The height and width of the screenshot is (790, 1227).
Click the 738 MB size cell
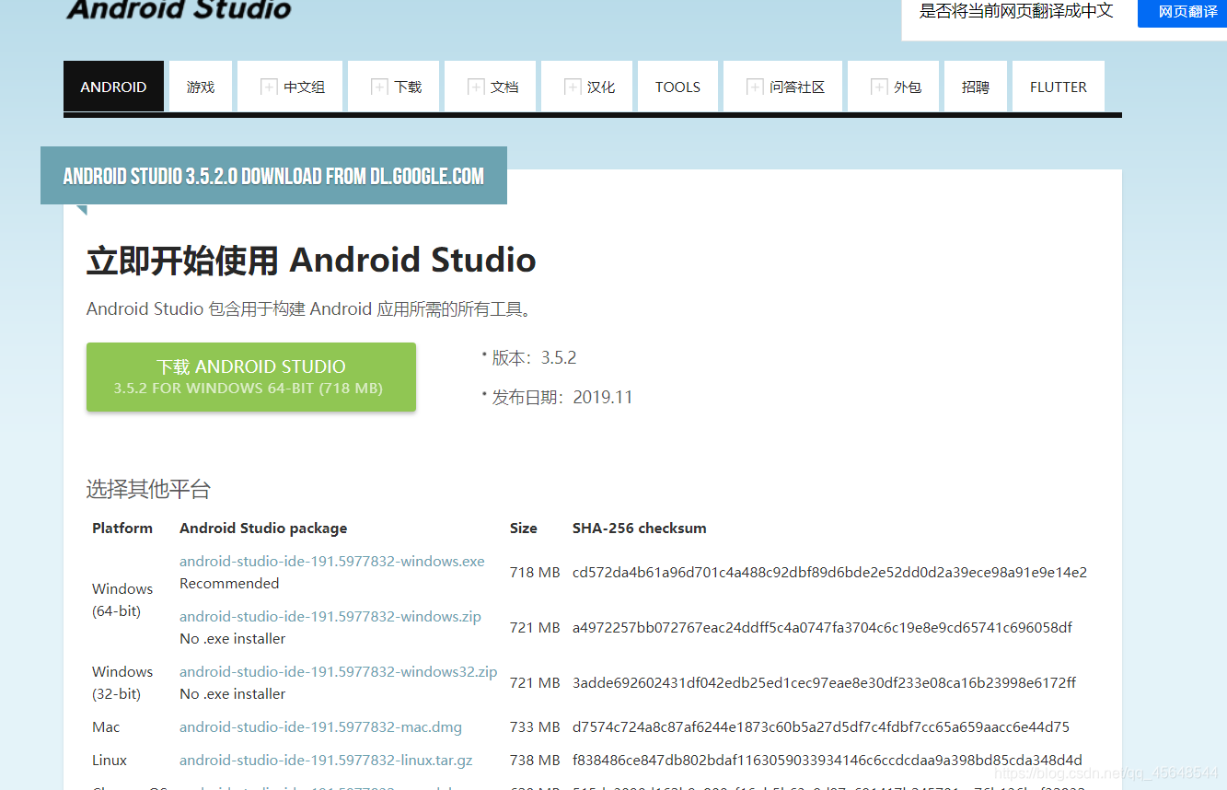535,761
